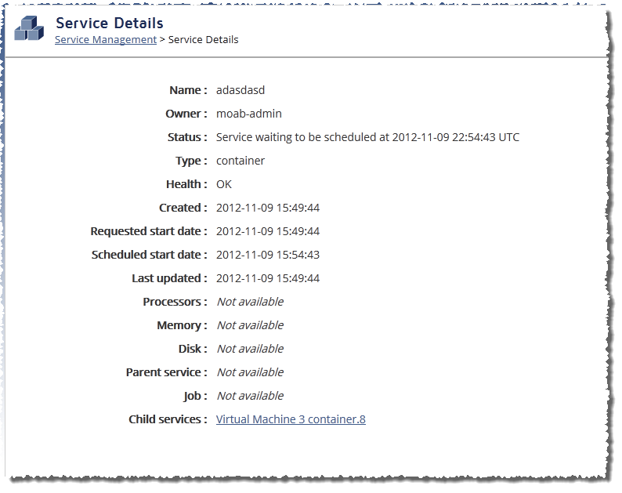Click the Parent service Not available value

point(251,372)
